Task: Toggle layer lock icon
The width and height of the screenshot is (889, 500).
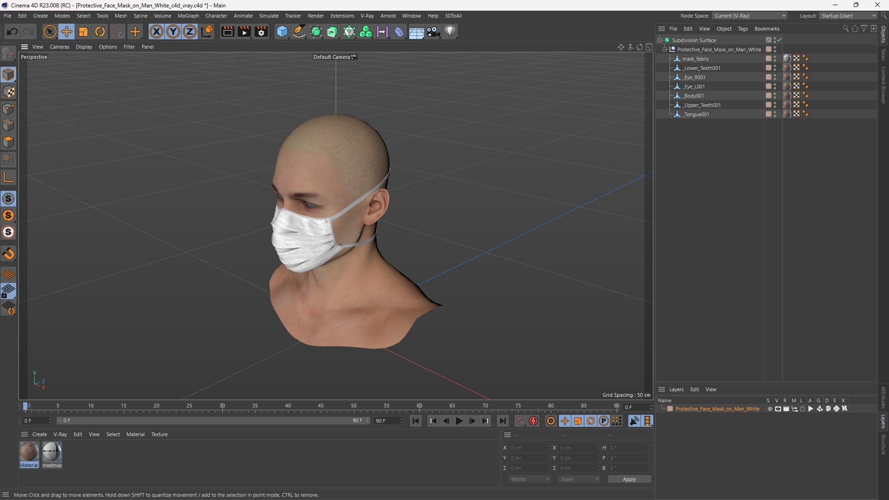Action: coord(802,409)
